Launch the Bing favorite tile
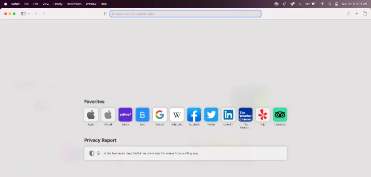Viewport: 371px width, 177px height. click(143, 114)
